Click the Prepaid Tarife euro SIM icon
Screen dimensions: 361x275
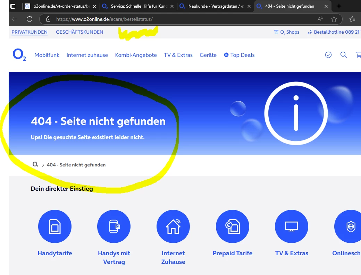coord(233,226)
